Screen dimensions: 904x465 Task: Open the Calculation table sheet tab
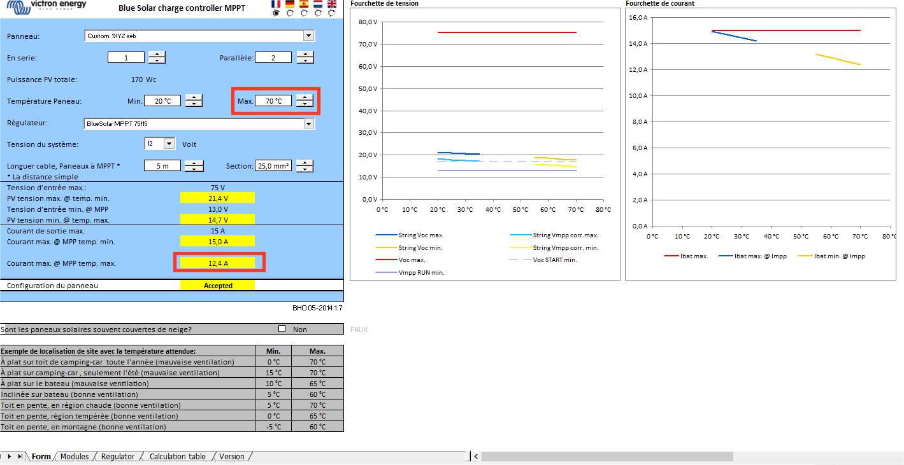pos(177,456)
